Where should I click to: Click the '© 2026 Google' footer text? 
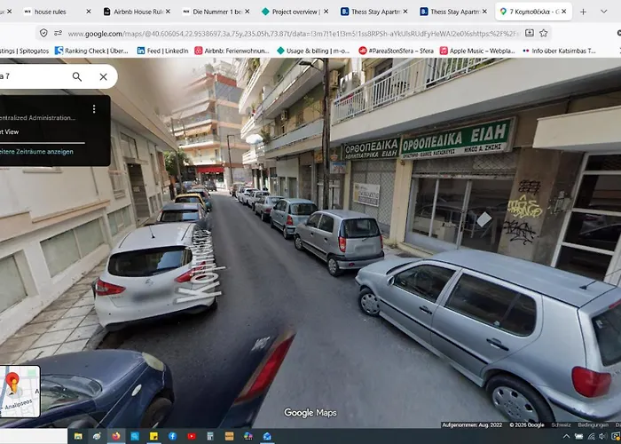click(527, 425)
